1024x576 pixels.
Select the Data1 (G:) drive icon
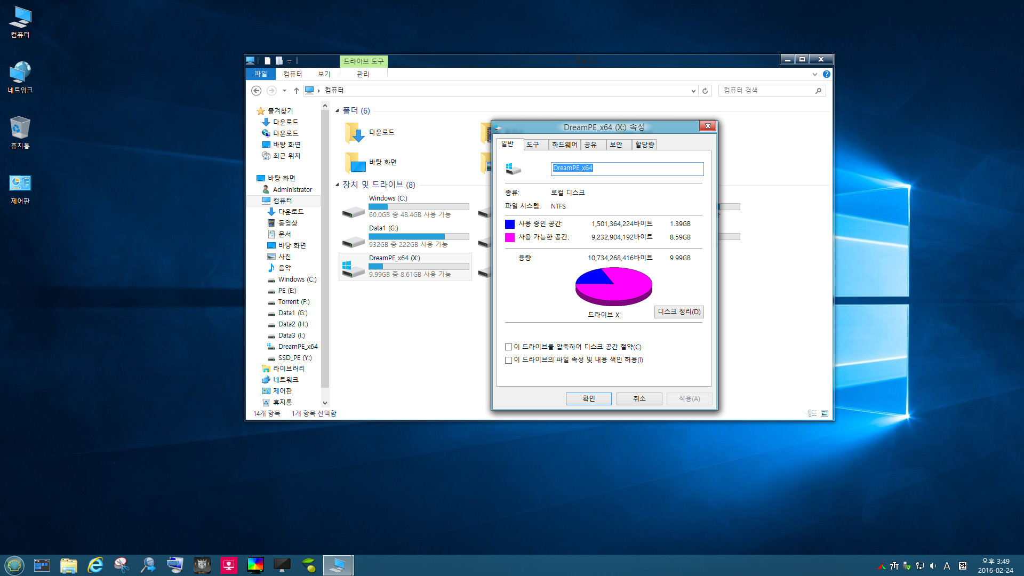click(x=353, y=241)
